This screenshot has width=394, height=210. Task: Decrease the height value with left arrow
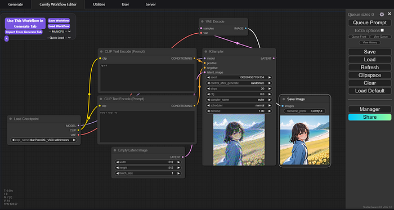117,168
